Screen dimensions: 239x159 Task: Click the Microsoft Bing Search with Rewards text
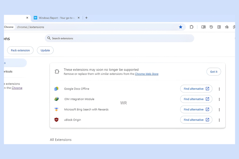86,109
